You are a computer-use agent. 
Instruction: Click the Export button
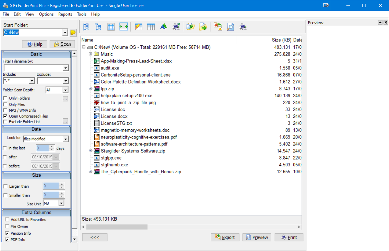coord(225,237)
